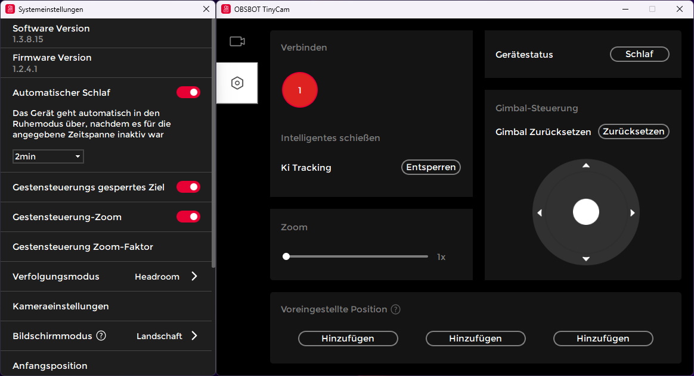Select the Anfangsposition menu item
This screenshot has width=694, height=376.
(x=49, y=365)
